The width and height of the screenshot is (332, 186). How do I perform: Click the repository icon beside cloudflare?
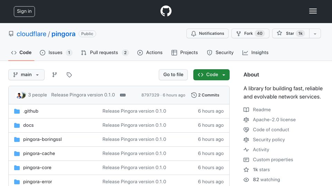coord(11,34)
